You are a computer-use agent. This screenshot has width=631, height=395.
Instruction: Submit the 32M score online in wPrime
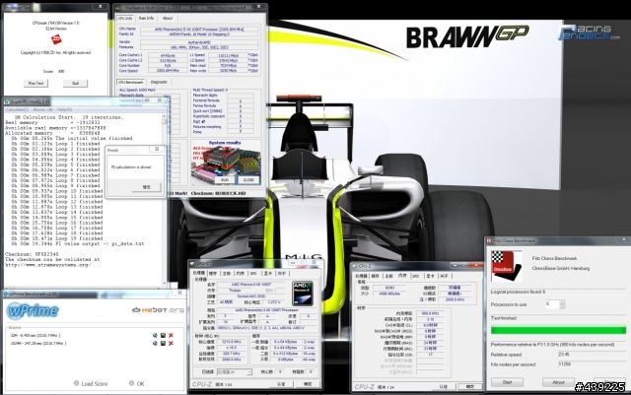click(x=155, y=335)
